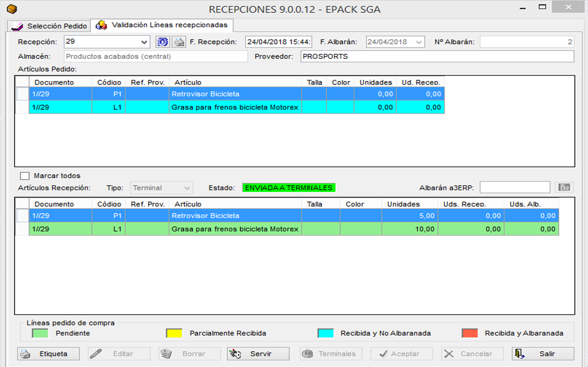Screen dimensions: 588x367
Task: Click into the Albarán a3ERP input field
Action: 514,188
